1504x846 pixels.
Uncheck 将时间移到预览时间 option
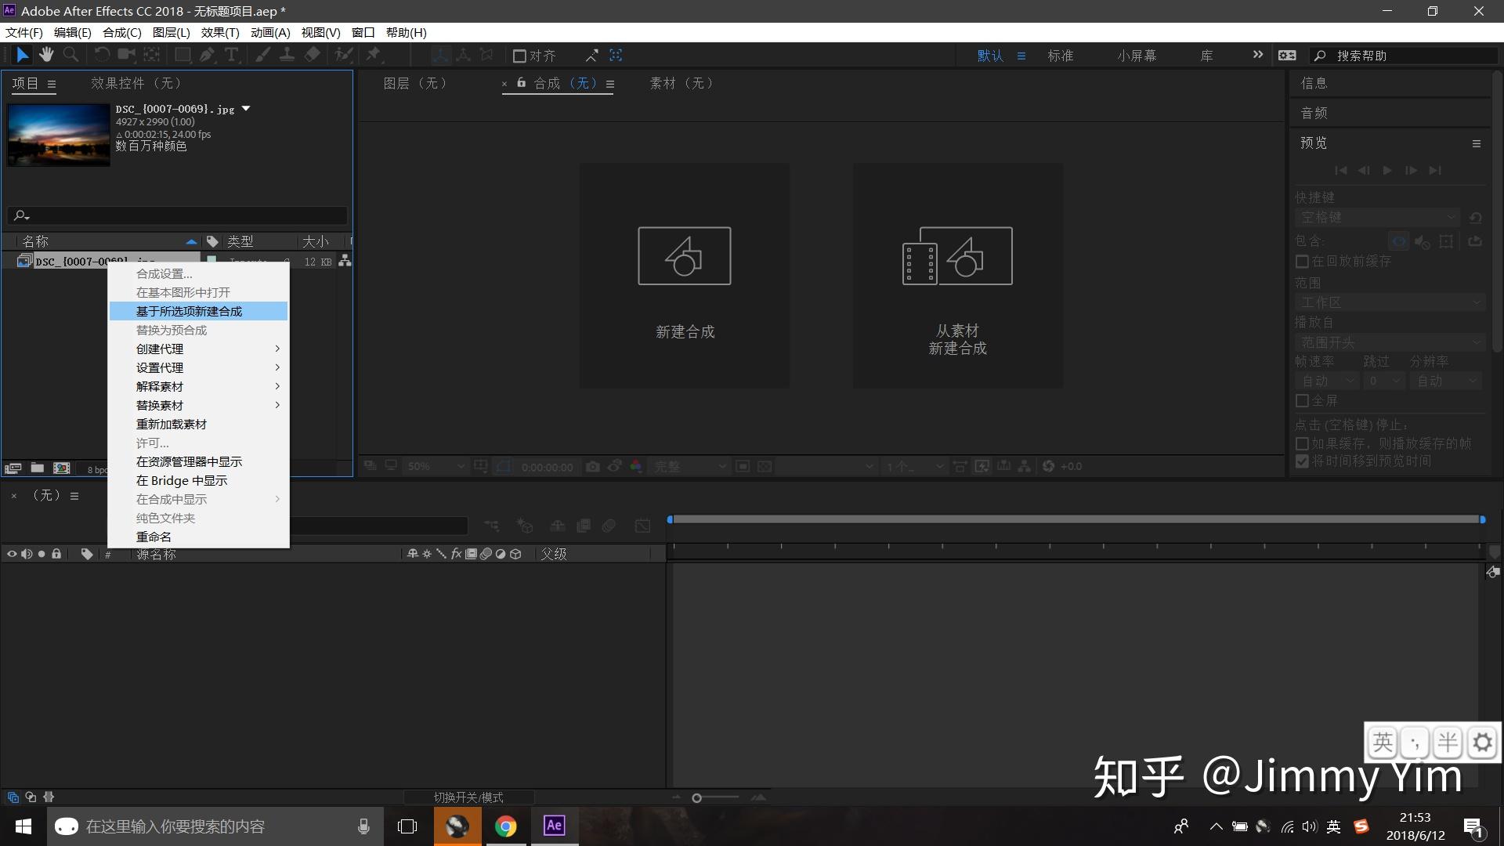point(1302,461)
